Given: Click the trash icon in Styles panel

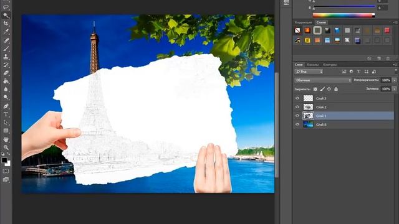Looking at the screenshot, I should [x=388, y=58].
